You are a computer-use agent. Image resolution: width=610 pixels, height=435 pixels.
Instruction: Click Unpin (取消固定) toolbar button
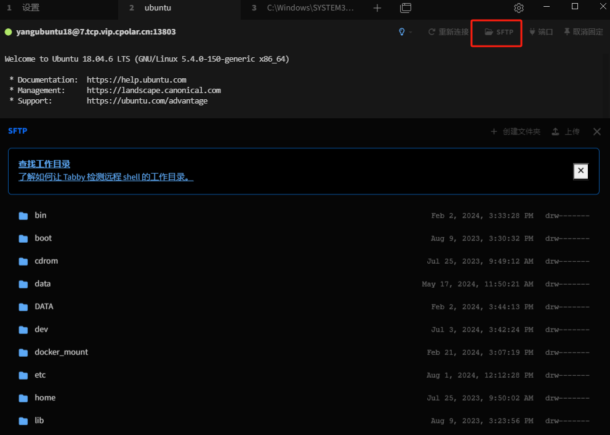[583, 32]
